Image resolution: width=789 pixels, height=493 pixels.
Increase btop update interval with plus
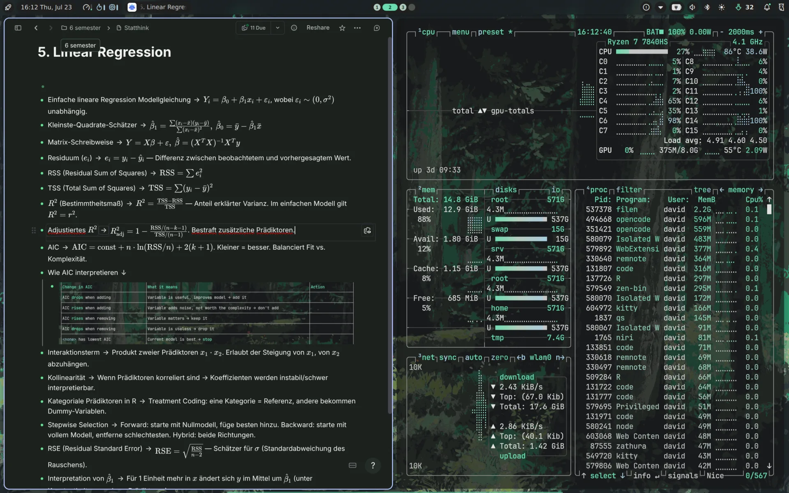pyautogui.click(x=761, y=32)
